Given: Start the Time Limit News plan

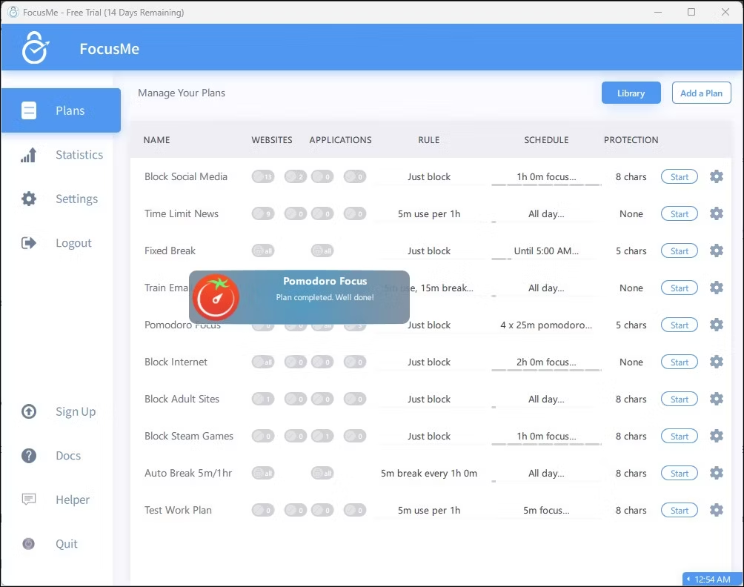Looking at the screenshot, I should pos(680,213).
